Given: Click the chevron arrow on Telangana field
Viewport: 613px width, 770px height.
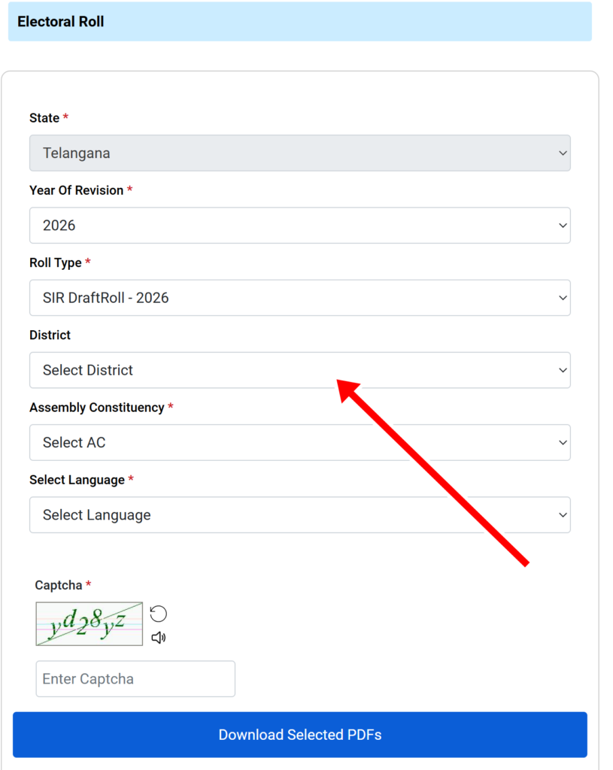Looking at the screenshot, I should [x=563, y=153].
